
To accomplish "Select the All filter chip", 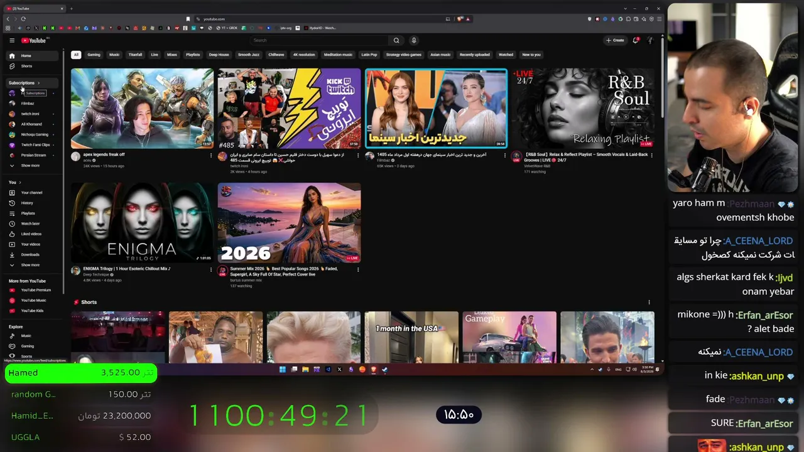I will point(76,55).
